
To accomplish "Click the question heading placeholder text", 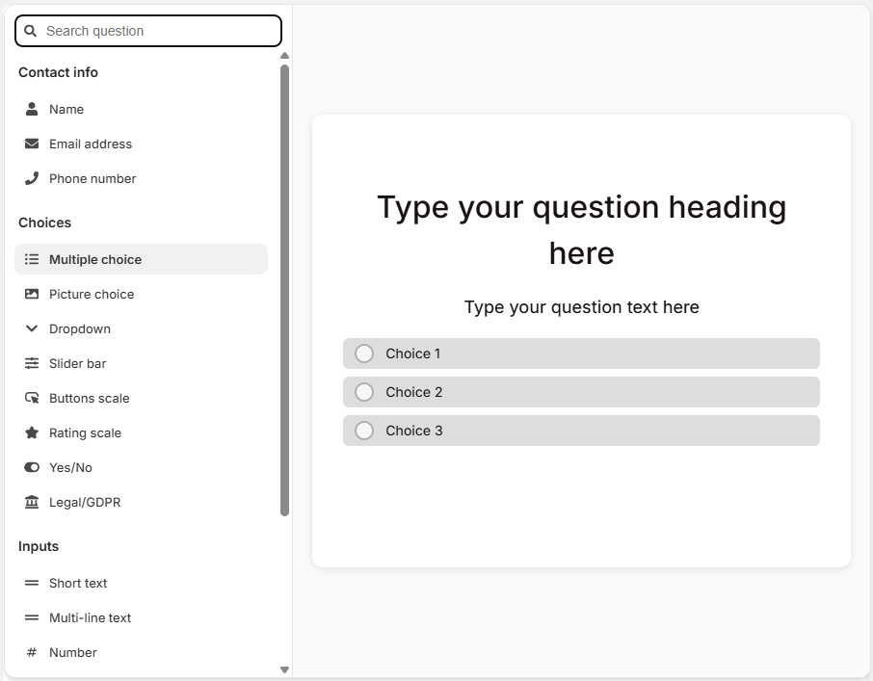I will coord(581,229).
